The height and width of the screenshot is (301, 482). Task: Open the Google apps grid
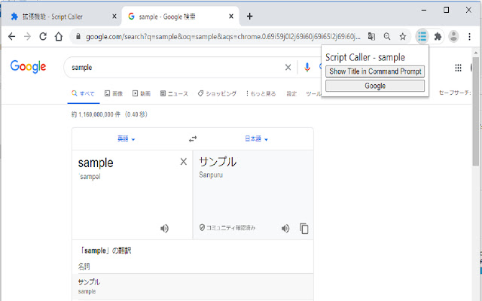(458, 68)
